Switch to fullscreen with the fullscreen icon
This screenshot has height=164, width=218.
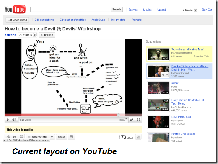[138, 120]
